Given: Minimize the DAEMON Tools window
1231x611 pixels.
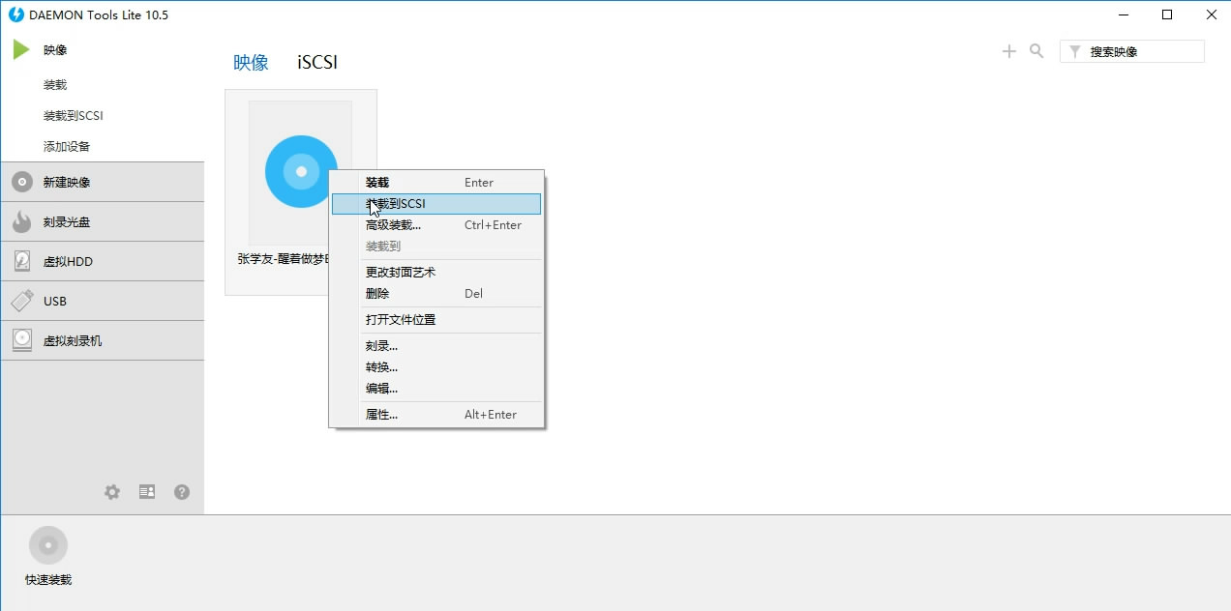Looking at the screenshot, I should click(1124, 15).
